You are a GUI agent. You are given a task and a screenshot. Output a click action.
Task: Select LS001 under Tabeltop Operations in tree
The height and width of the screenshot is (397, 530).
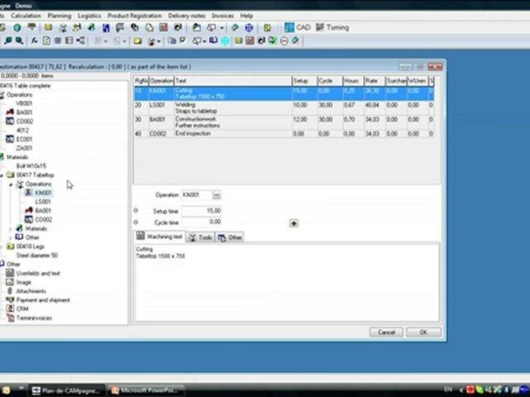point(43,202)
